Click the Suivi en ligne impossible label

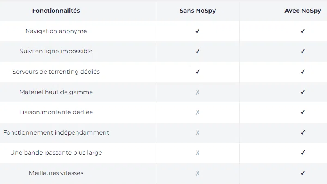[56, 51]
